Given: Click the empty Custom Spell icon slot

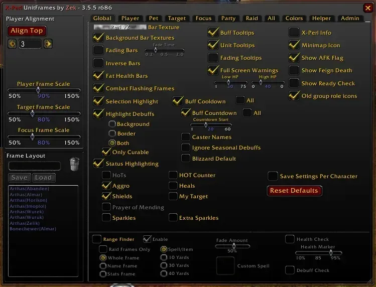Looking at the screenshot, I should coord(225,265).
